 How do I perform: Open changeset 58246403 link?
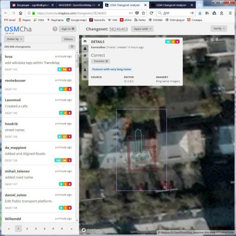(x=118, y=29)
